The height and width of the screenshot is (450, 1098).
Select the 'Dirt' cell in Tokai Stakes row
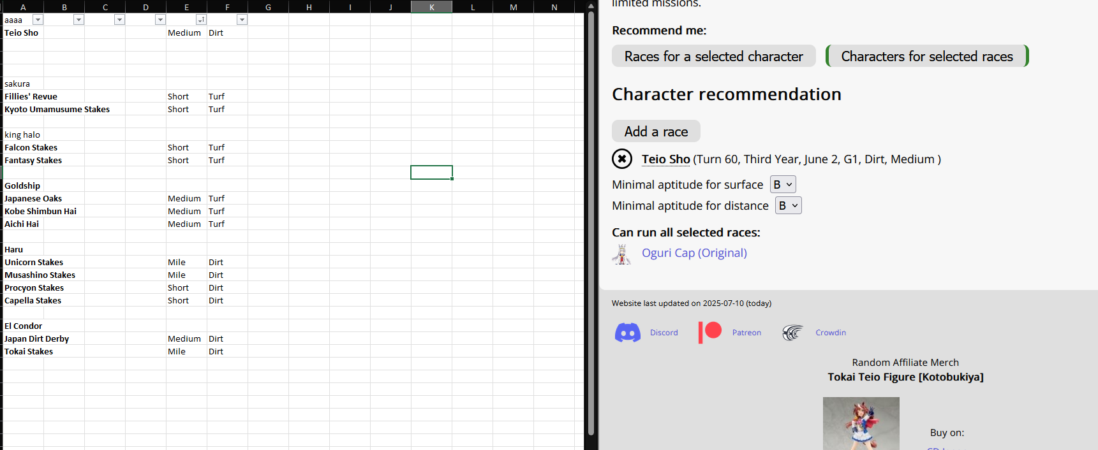click(x=228, y=351)
